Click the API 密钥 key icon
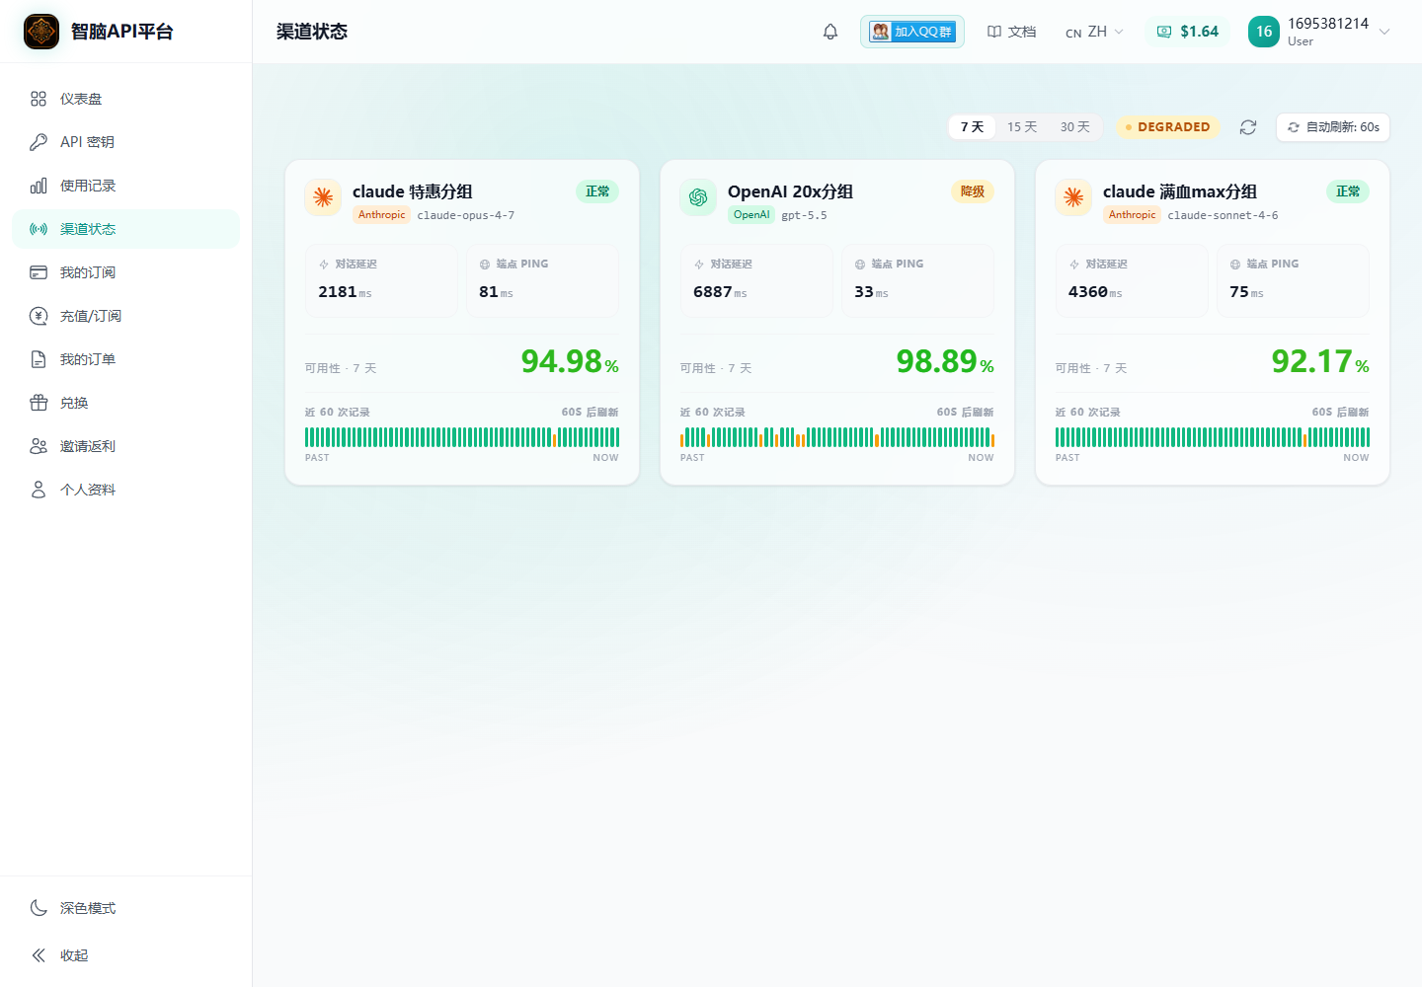Viewport: 1422px width, 987px height. click(39, 142)
